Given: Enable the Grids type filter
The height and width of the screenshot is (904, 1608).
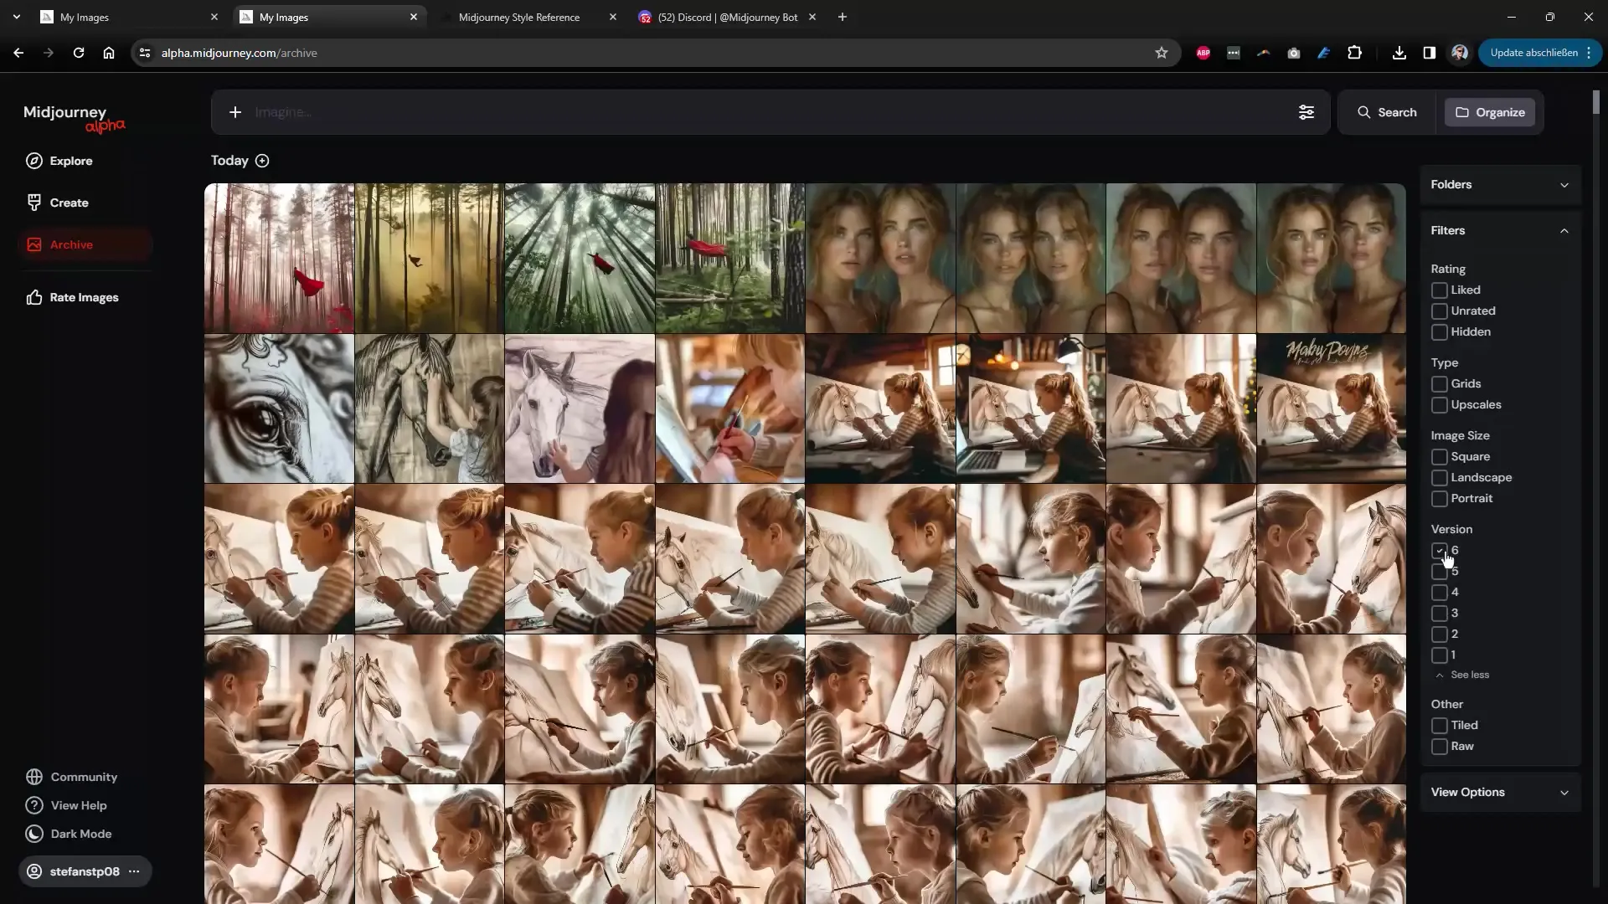Looking at the screenshot, I should (x=1439, y=383).
